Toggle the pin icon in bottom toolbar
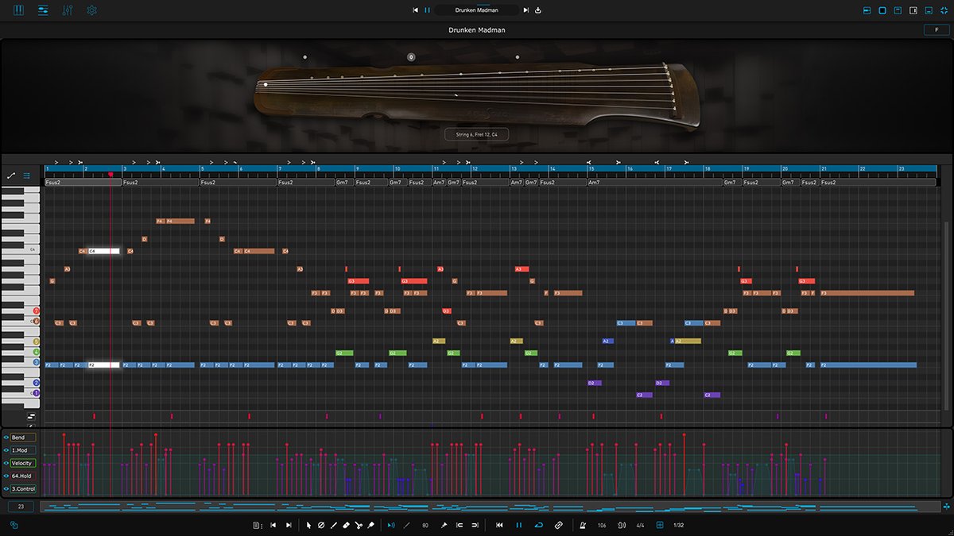This screenshot has height=536, width=954. click(x=444, y=525)
